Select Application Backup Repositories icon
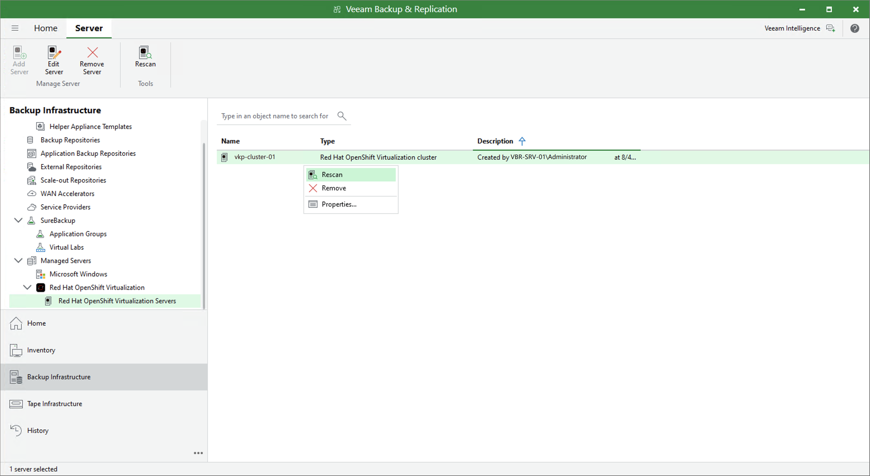 (31, 154)
